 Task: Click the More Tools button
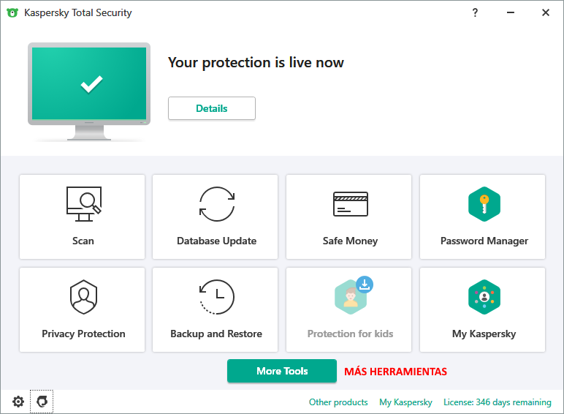[282, 371]
